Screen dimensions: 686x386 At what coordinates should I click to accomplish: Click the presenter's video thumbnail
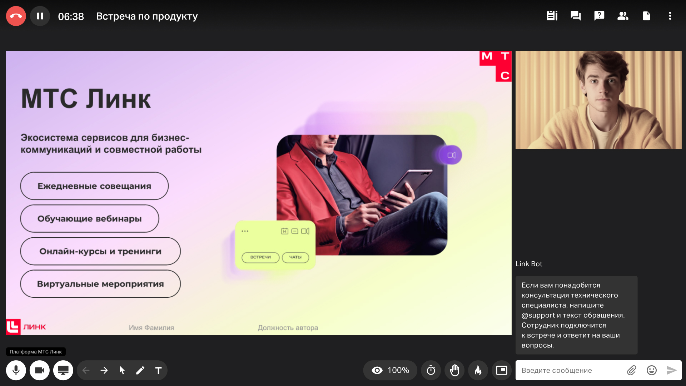(598, 100)
